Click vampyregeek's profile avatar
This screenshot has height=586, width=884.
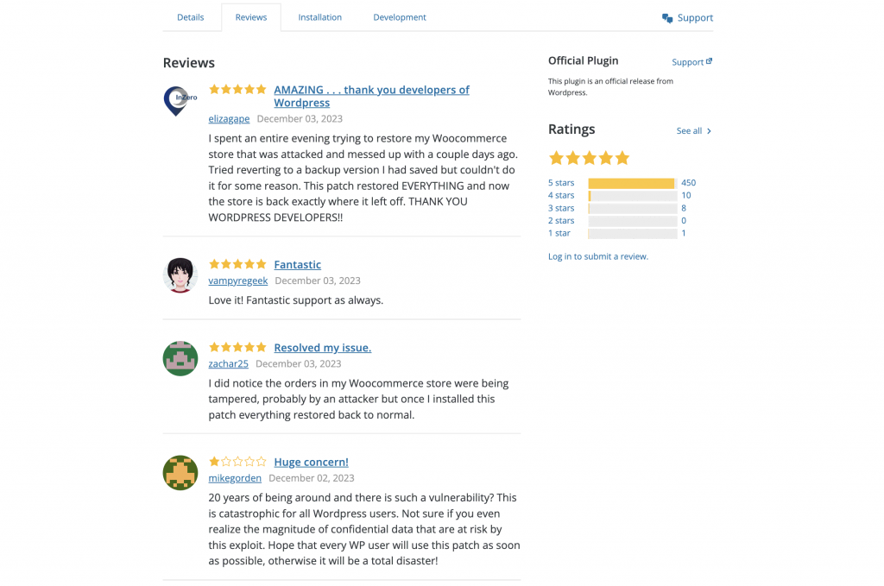pyautogui.click(x=180, y=275)
